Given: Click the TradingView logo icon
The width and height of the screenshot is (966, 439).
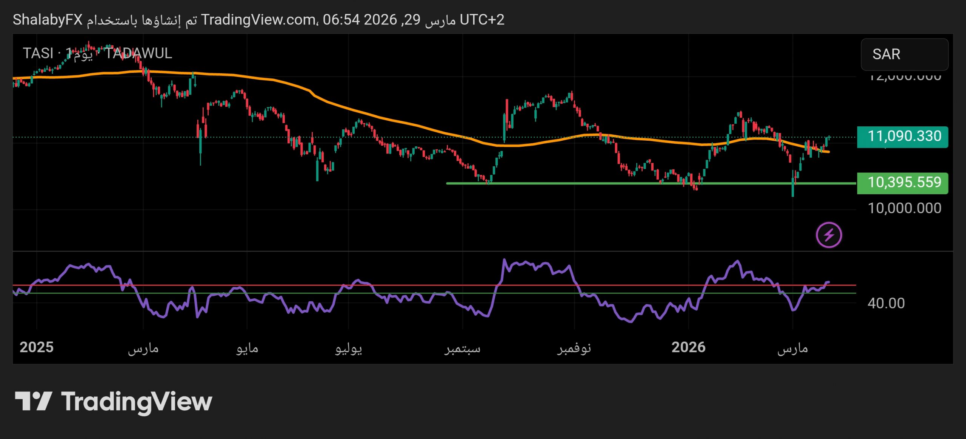Looking at the screenshot, I should click(x=33, y=401).
